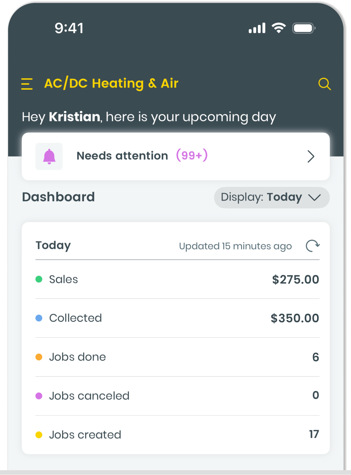Tap the purple bell notification icon

49,157
